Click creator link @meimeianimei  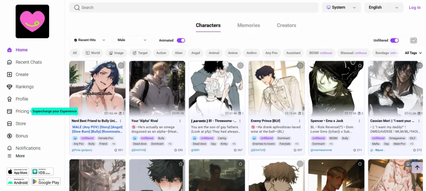(x=321, y=150)
